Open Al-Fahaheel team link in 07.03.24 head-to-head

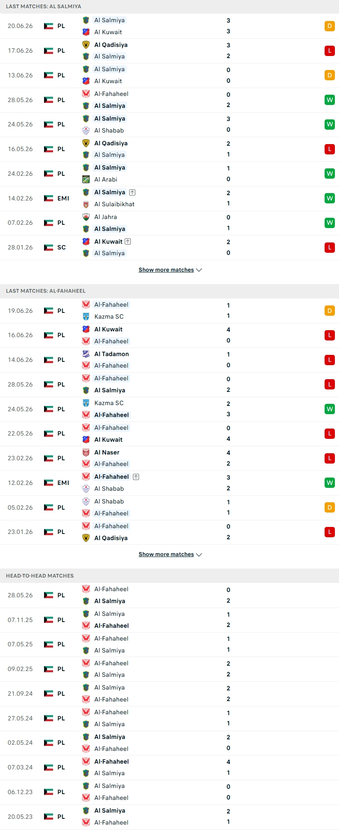pyautogui.click(x=111, y=762)
